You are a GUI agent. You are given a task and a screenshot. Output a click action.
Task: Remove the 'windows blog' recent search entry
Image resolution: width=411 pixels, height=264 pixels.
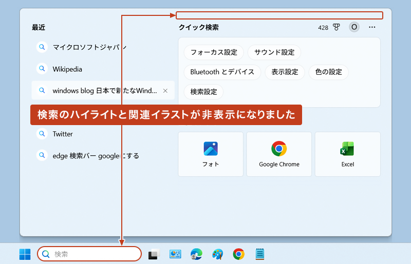pyautogui.click(x=165, y=91)
